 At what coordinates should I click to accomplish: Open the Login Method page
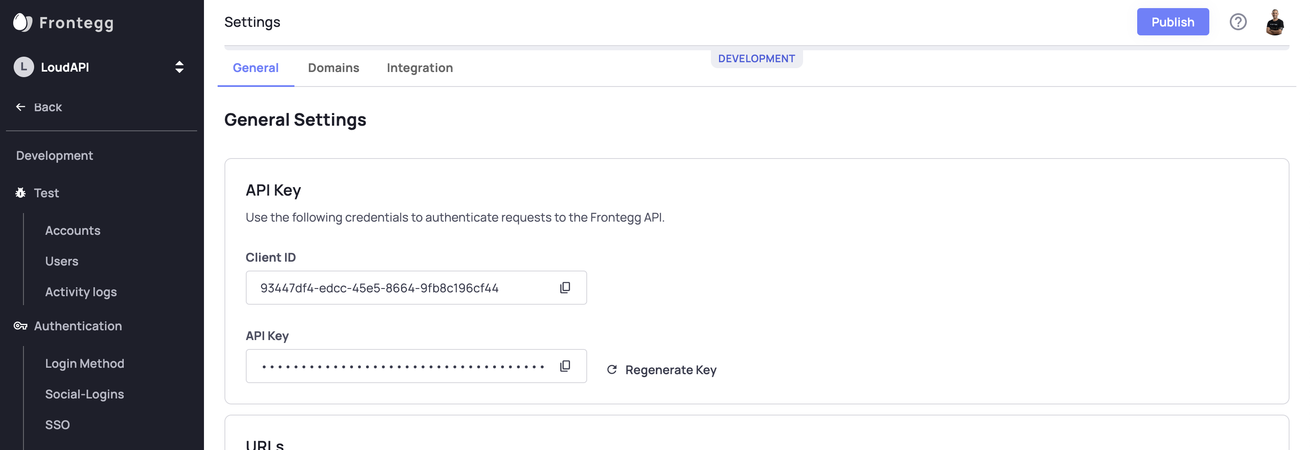(x=84, y=363)
